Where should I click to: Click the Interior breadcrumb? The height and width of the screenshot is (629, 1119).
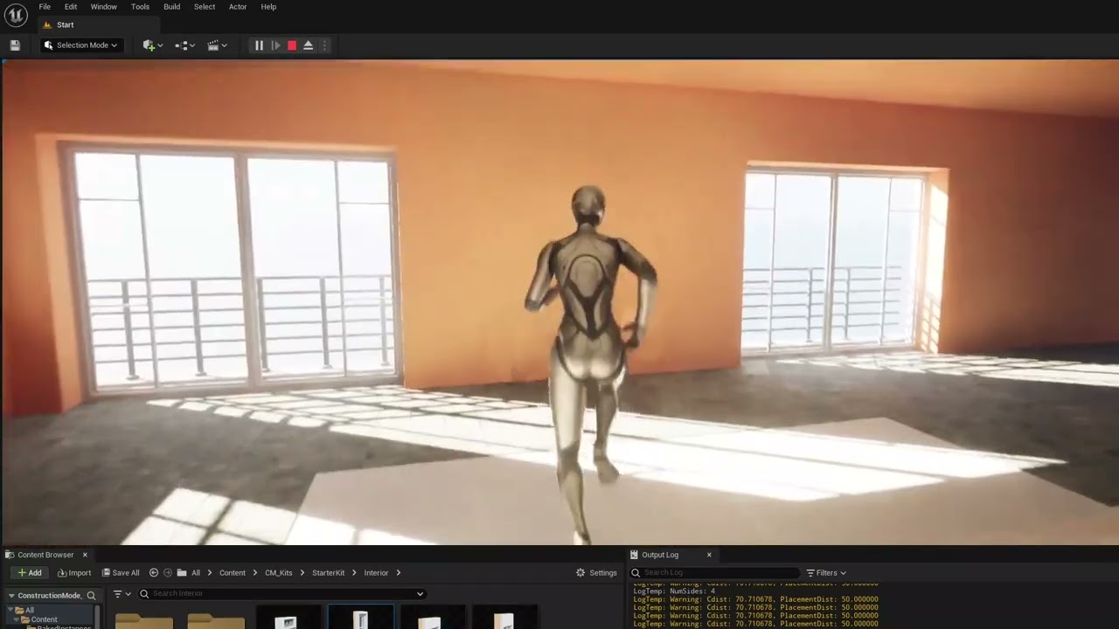(x=376, y=573)
